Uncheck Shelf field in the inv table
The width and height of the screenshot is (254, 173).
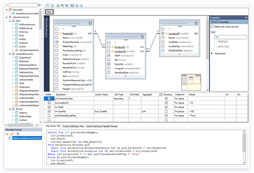(109, 55)
